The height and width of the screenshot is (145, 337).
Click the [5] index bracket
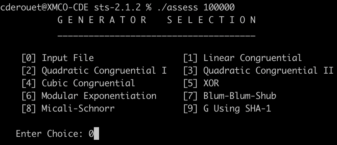[x=190, y=83]
